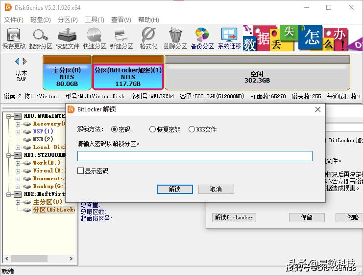Expand the Documents partition node
Image resolution: width=363 pixels, height=276 pixels.
pyautogui.click(x=18, y=179)
